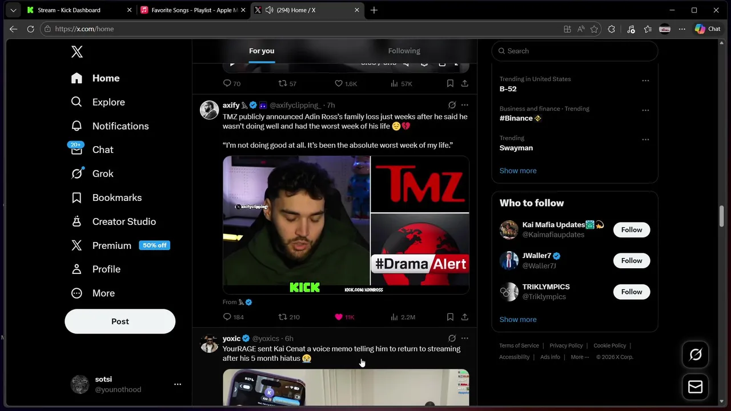Reply to the post with 70 comments
The image size is (731, 411).
tap(231, 83)
